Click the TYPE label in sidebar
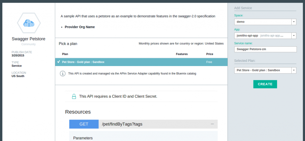The height and width of the screenshot is (141, 305). pyautogui.click(x=15, y=62)
